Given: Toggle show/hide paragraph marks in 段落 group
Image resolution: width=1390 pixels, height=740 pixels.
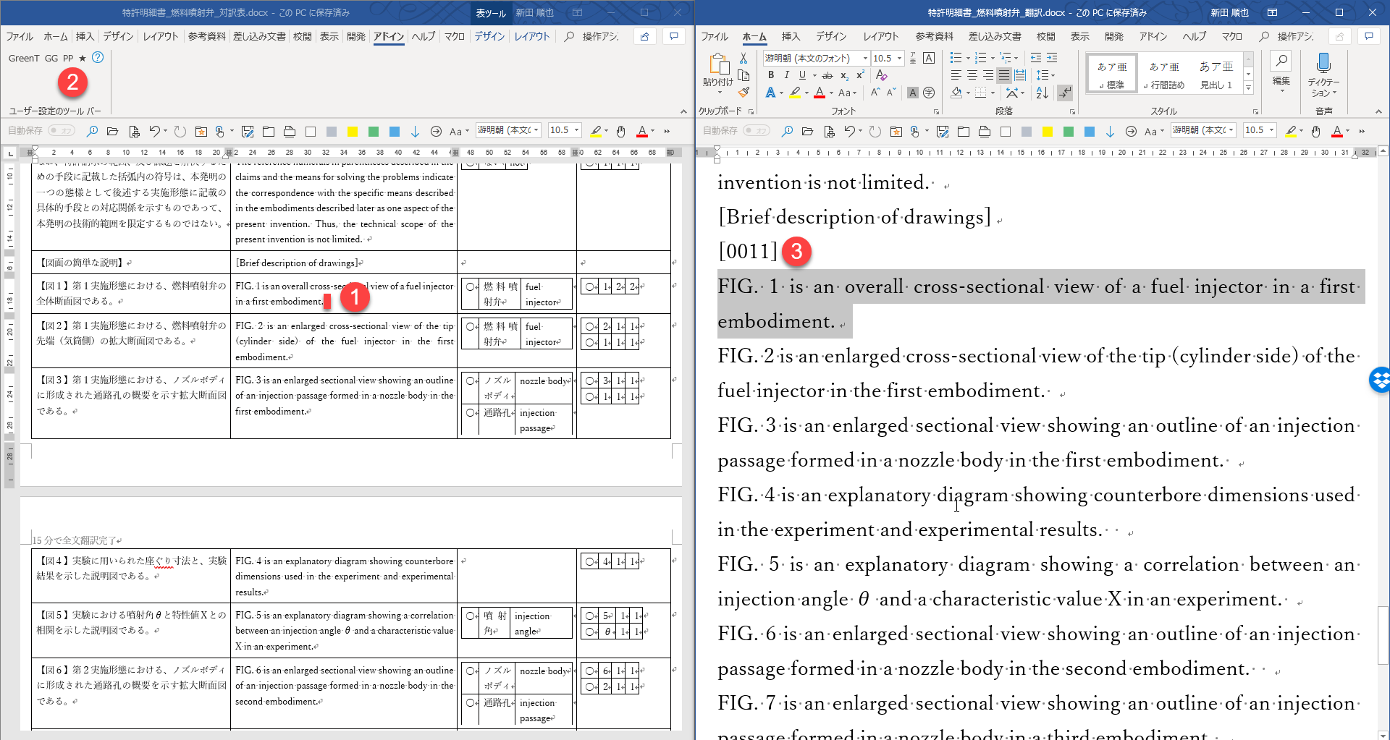Looking at the screenshot, I should tap(1064, 93).
